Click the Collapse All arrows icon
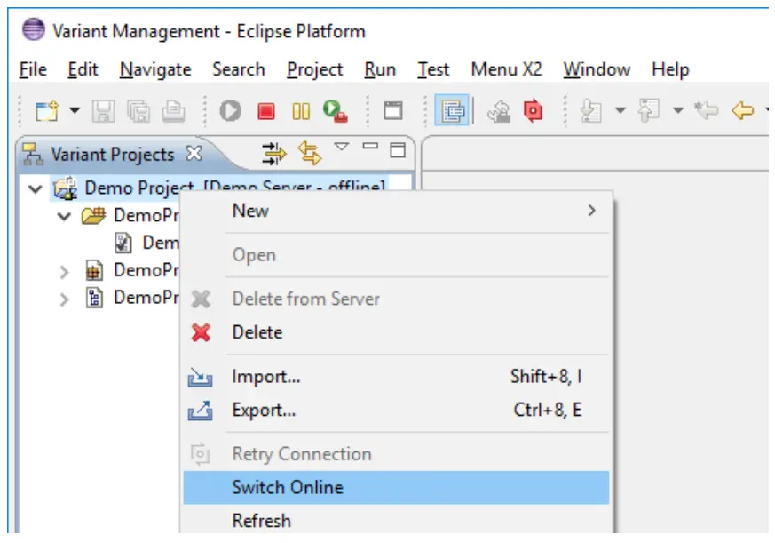This screenshot has width=775, height=543. point(273,154)
